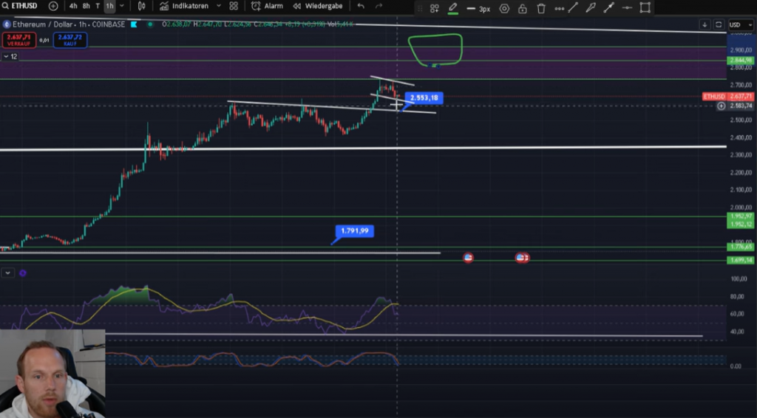This screenshot has width=757, height=418.
Task: Open the ETHUSD symbol search
Action: 19,6
